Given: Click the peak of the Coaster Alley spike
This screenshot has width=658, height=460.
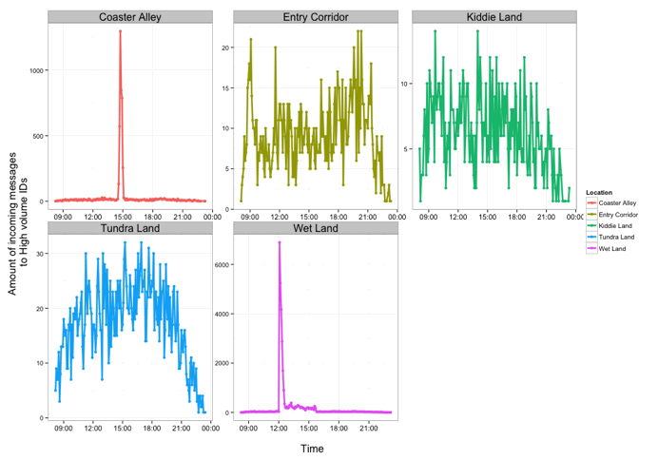Looking at the screenshot, I should pyautogui.click(x=120, y=31).
